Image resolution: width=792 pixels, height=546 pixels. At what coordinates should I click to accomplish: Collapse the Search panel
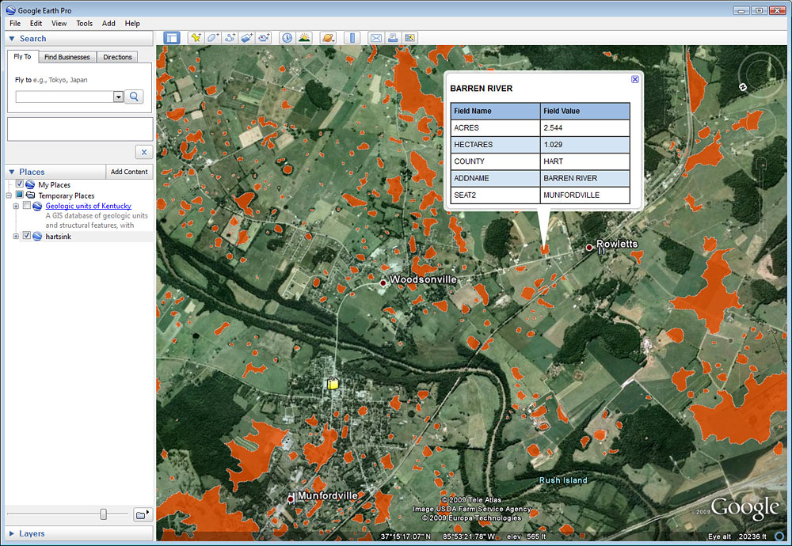point(12,38)
